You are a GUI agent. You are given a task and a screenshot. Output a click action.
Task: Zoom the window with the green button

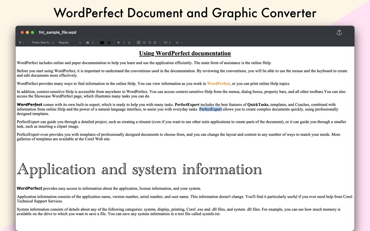click(33, 32)
